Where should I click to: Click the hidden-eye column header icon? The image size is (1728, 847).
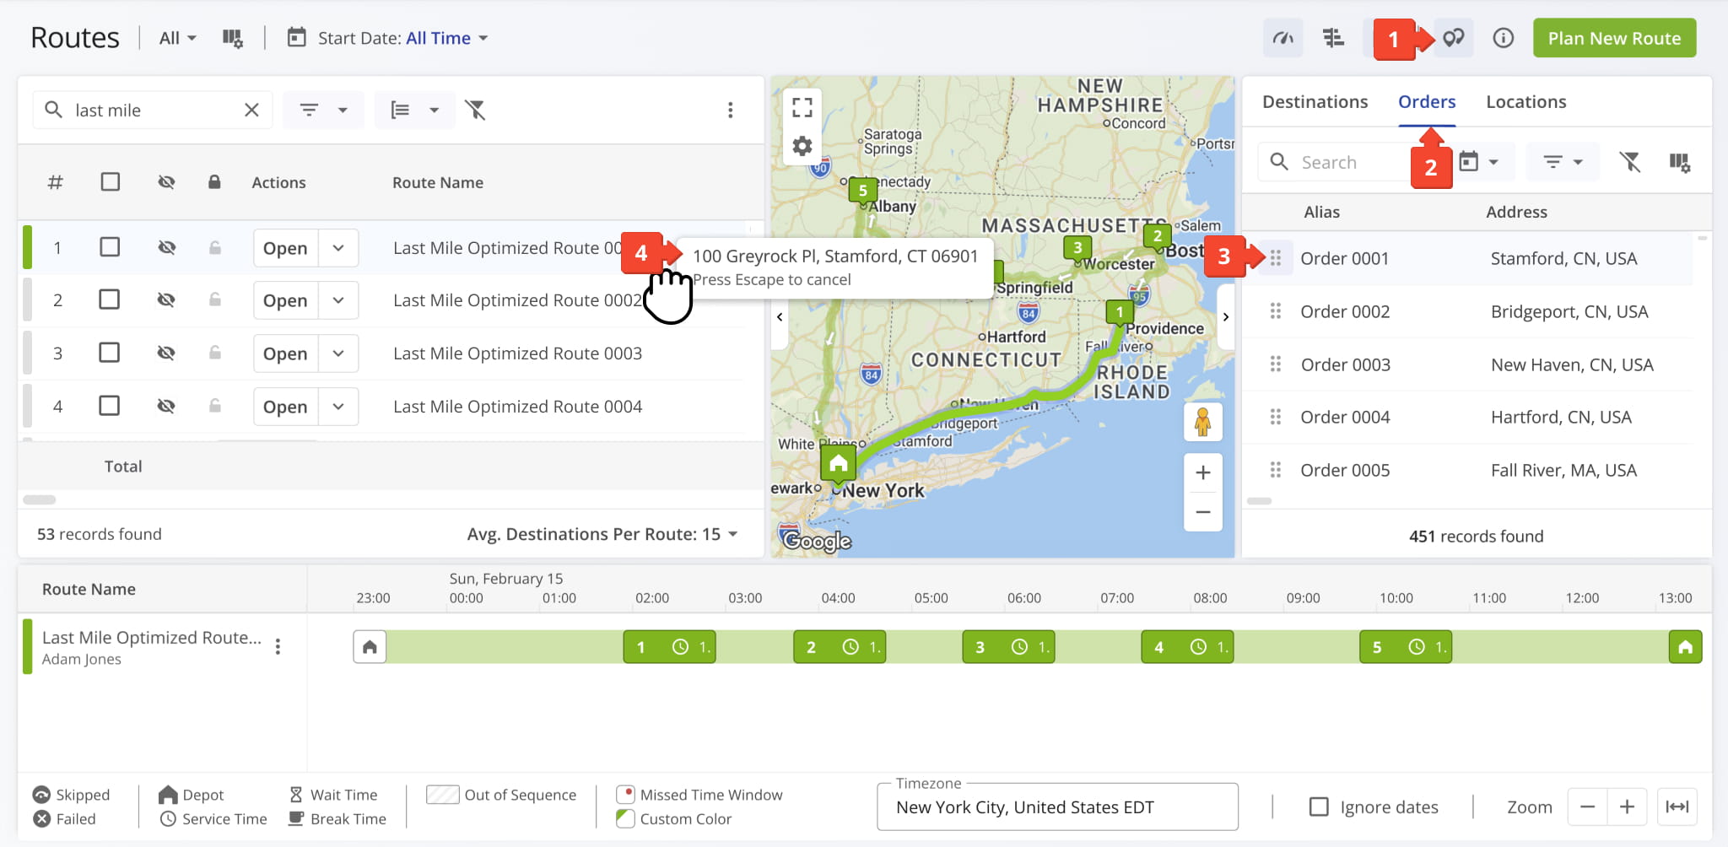(x=166, y=182)
